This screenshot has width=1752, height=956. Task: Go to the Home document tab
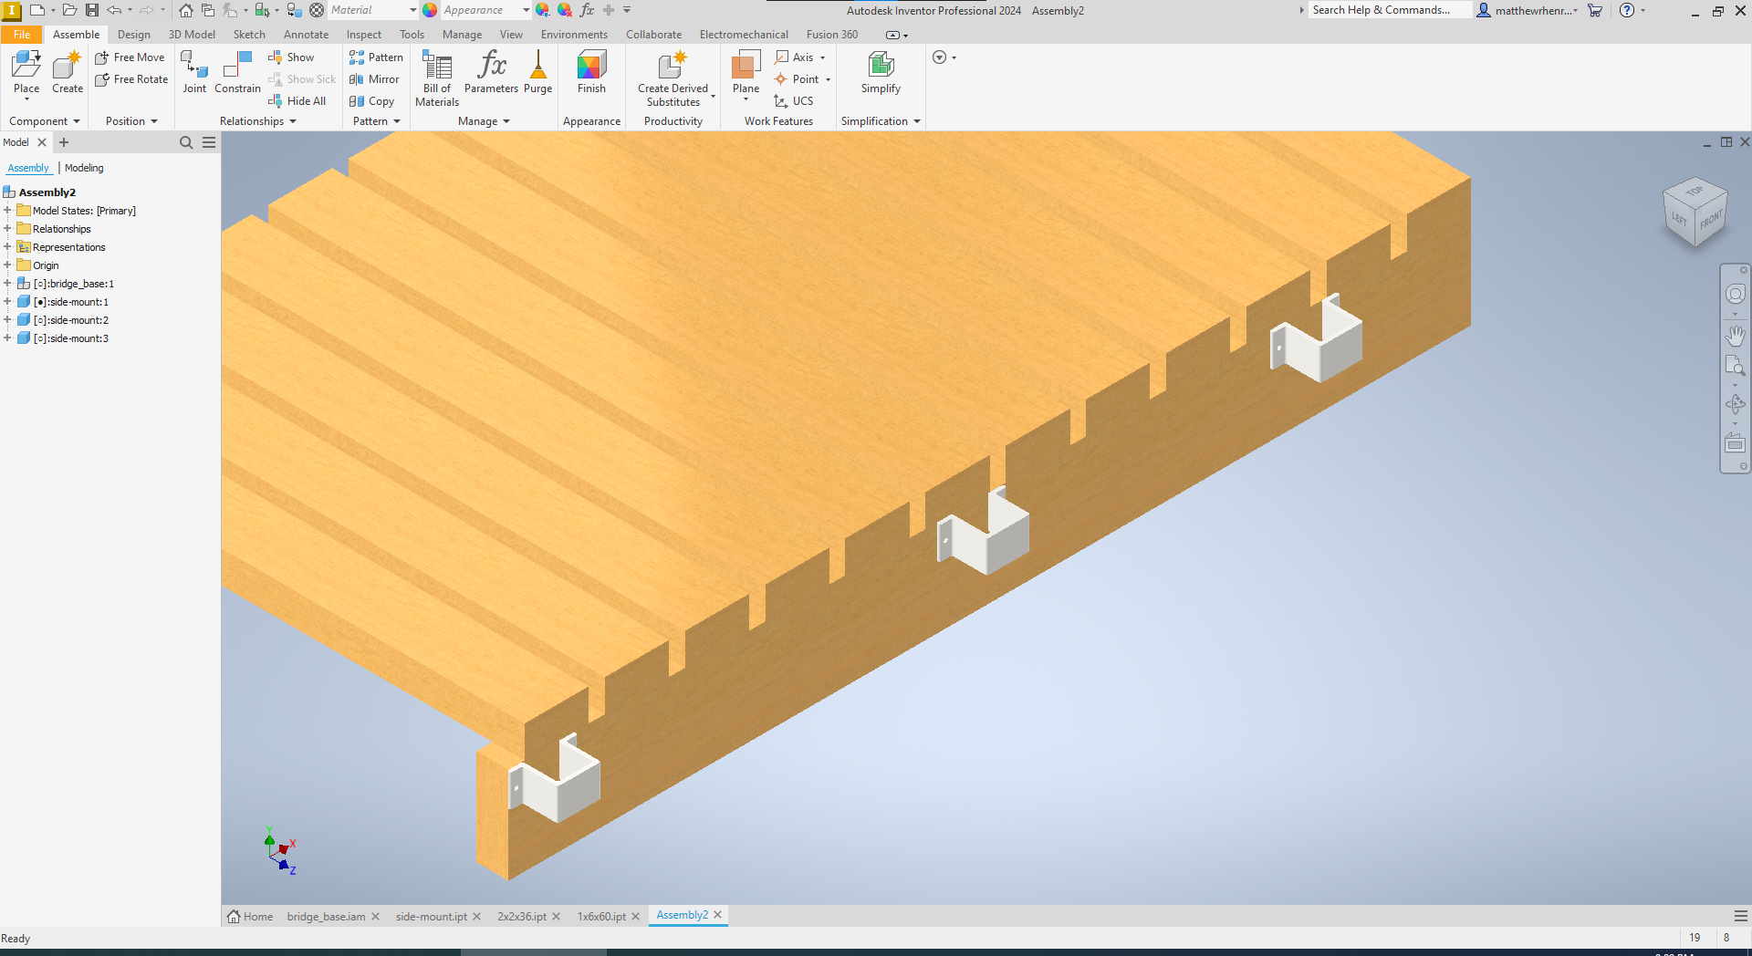coord(250,917)
